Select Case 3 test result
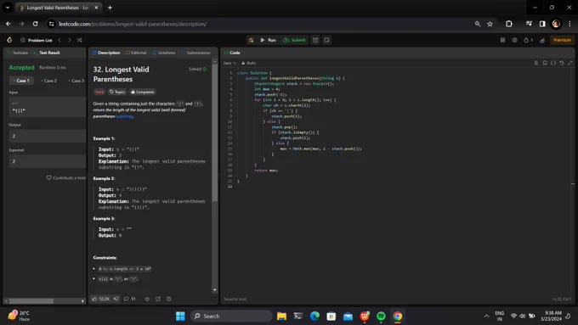Image resolution: width=578 pixels, height=325 pixels. pyautogui.click(x=76, y=81)
